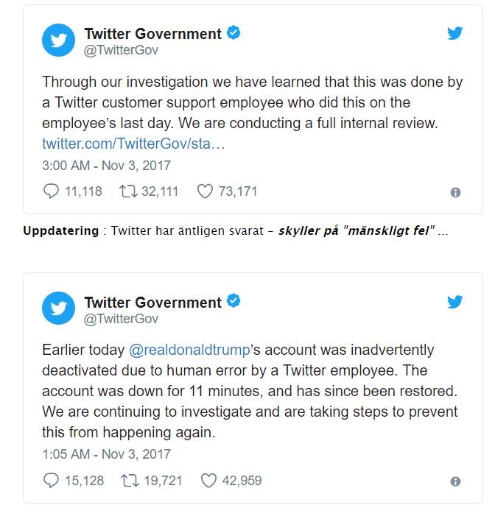The image size is (495, 508).
Task: Open info icon on first tweet
Action: coord(455,192)
